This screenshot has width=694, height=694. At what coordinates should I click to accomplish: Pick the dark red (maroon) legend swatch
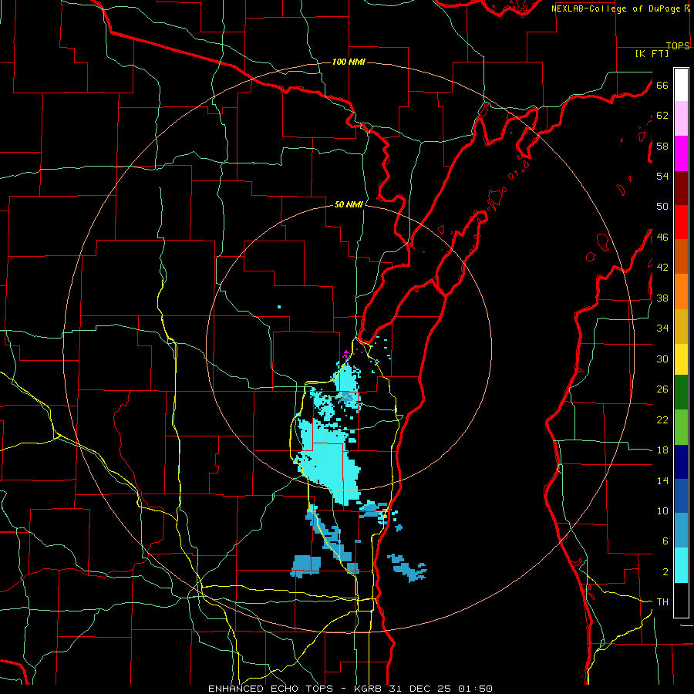[681, 188]
